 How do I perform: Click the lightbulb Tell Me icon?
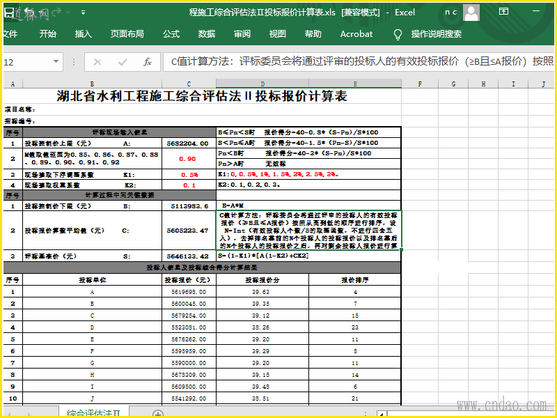pyautogui.click(x=398, y=34)
